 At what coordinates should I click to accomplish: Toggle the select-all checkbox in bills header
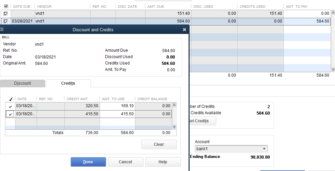click(6, 6)
